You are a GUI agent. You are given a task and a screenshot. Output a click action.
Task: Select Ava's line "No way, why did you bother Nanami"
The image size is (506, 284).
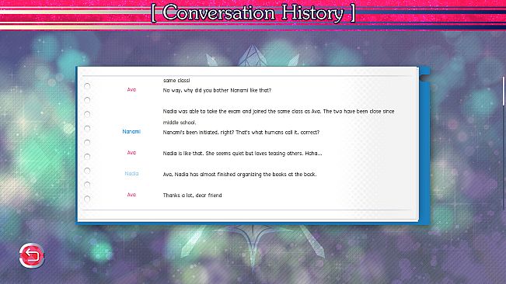tap(217, 90)
